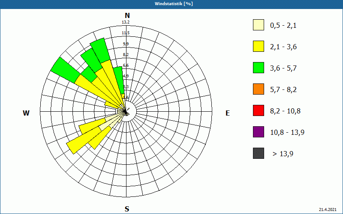
Task: Click the W compass label
Action: 26,113
